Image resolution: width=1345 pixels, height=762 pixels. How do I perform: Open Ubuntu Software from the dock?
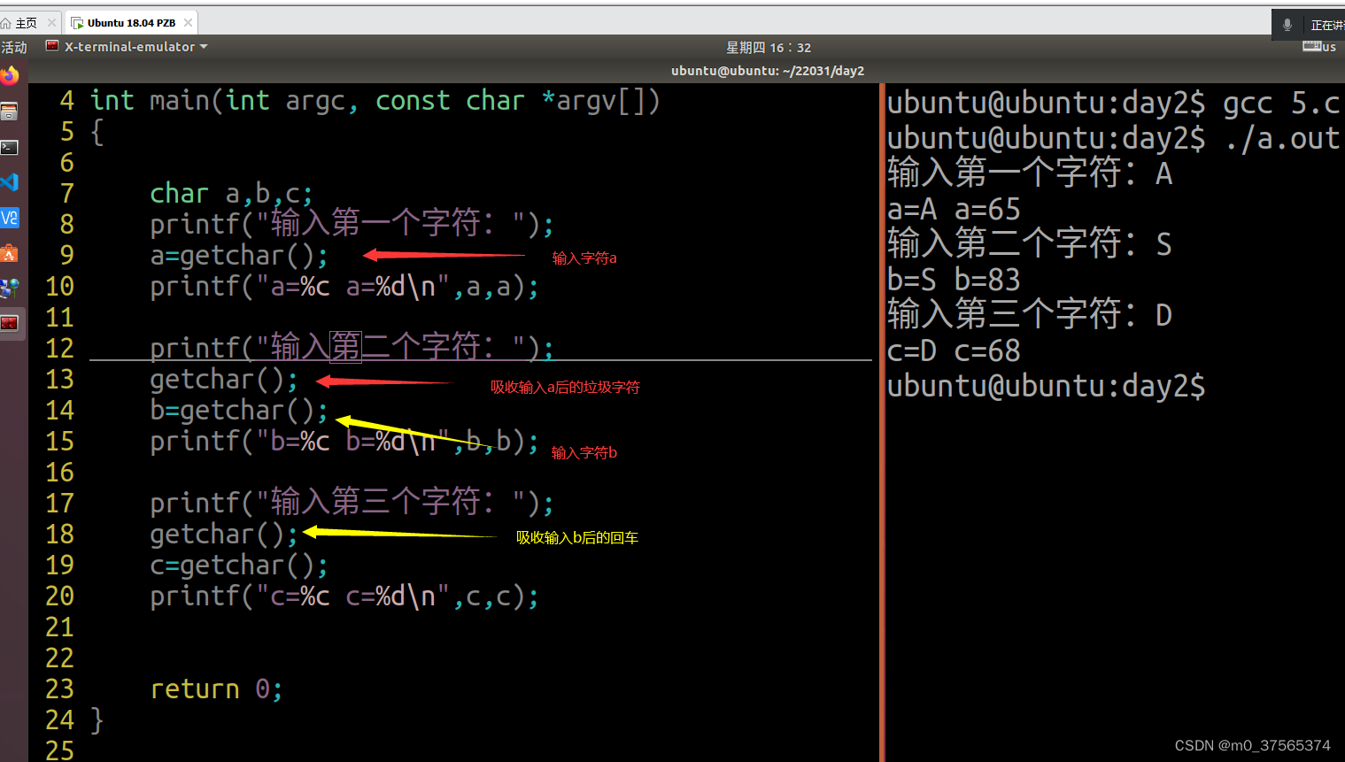pyautogui.click(x=10, y=253)
